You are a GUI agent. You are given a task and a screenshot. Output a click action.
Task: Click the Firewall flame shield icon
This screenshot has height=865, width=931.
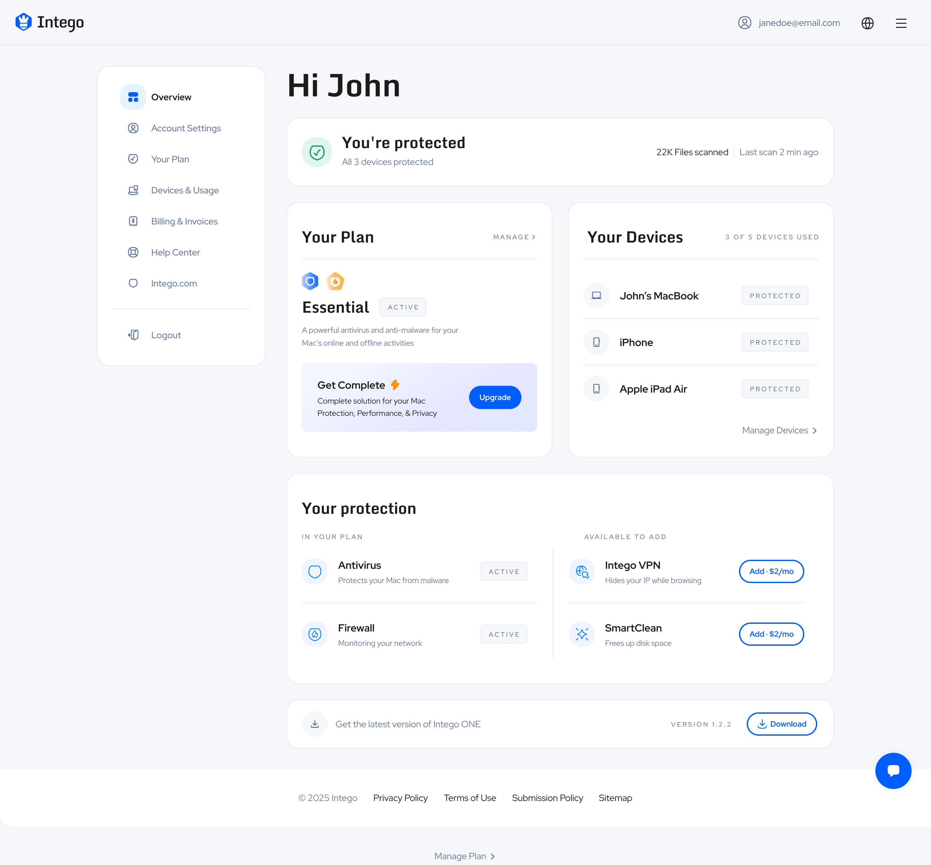pos(315,634)
